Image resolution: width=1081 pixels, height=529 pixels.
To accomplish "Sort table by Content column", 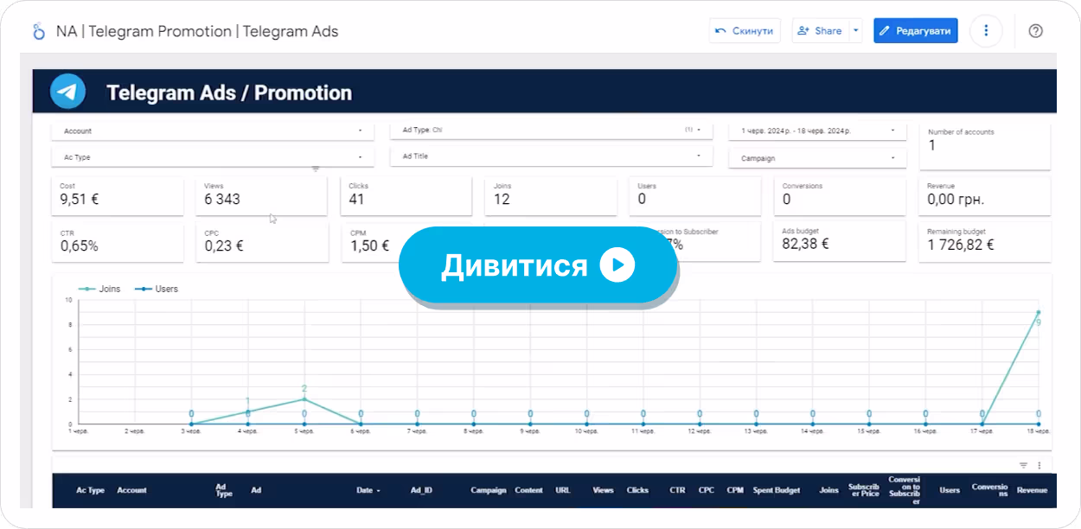I will (x=529, y=490).
